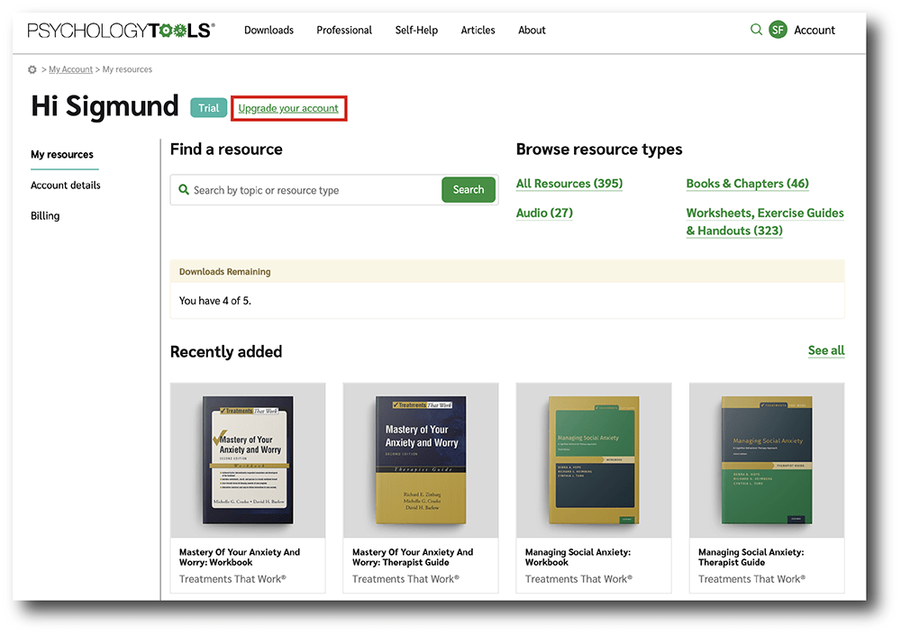Open the Self-Help menu
Screen dimensions: 901x635
pos(416,30)
